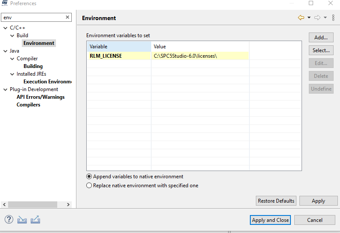Viewport: 340px width, 233px height.
Task: Collapse the Plug-in Development node
Action: (x=5, y=89)
